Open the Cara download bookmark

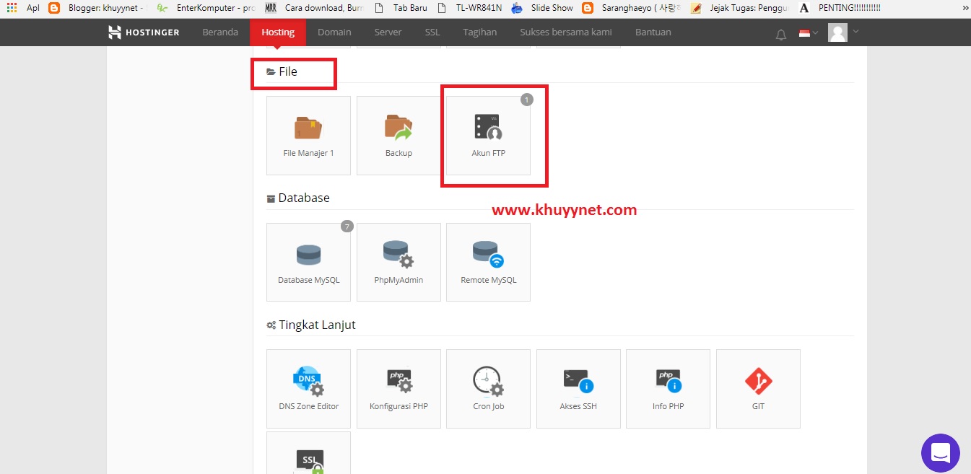[314, 8]
